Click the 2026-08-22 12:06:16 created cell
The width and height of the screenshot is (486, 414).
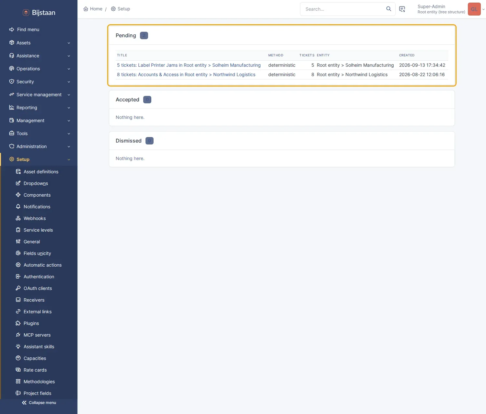tap(422, 75)
